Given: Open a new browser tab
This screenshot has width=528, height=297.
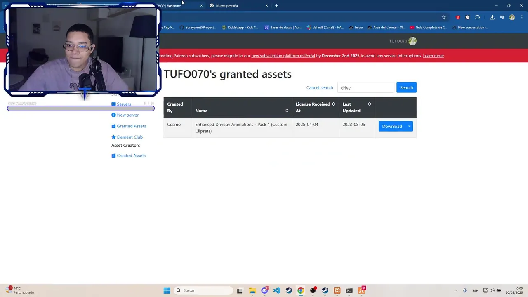Looking at the screenshot, I should pyautogui.click(x=276, y=5).
